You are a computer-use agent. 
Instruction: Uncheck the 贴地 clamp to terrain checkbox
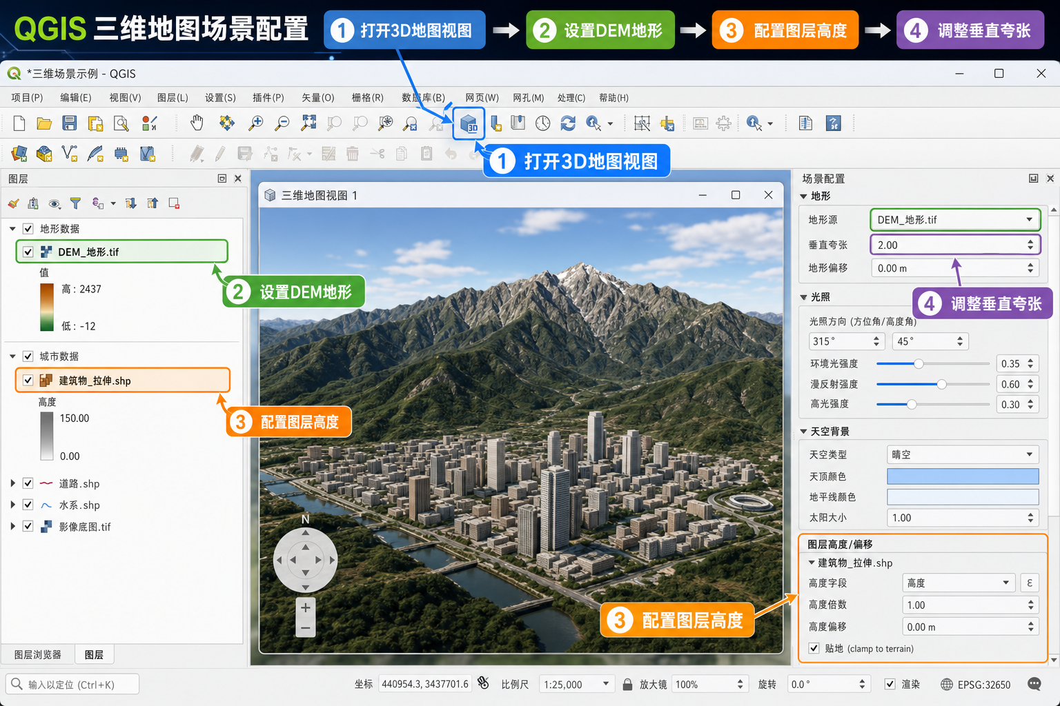[814, 648]
